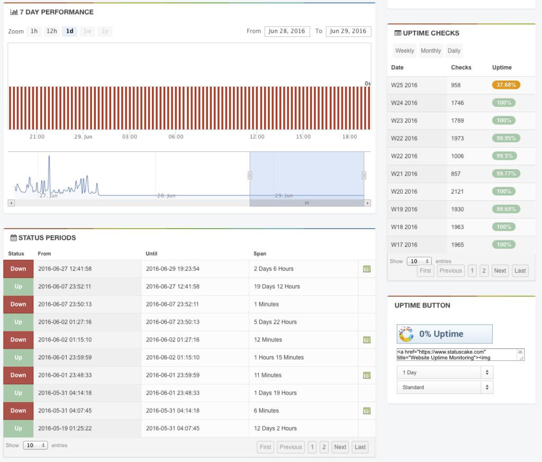Choose the 1w zoom option
The width and height of the screenshot is (542, 462).
tap(87, 31)
